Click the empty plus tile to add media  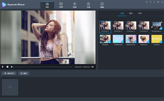coord(10,87)
